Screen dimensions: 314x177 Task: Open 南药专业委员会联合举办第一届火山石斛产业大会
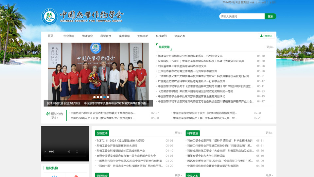pyautogui.click(x=126, y=156)
